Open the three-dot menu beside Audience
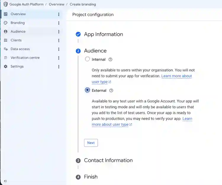222x185 pixels. coord(59,32)
